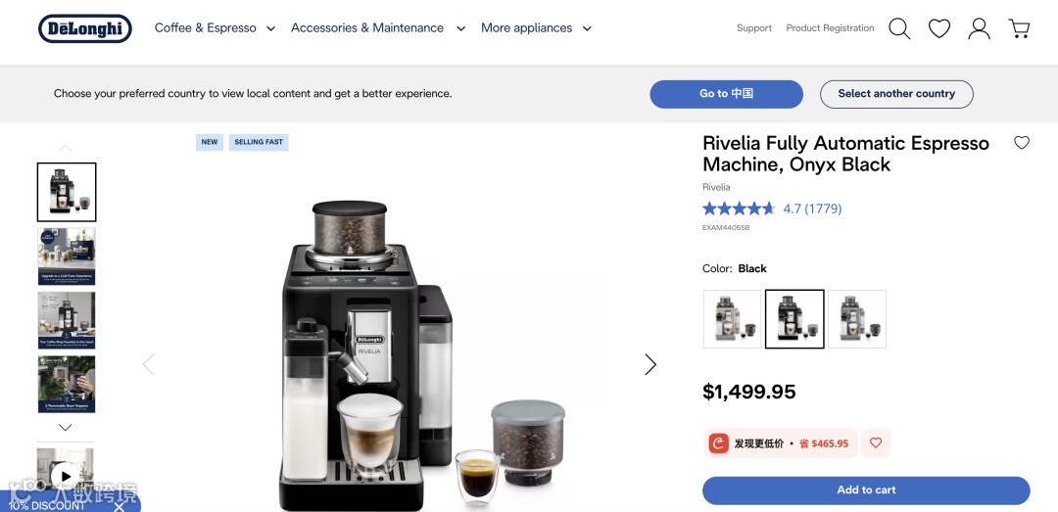Click the heart beside the lower price badge
Viewport: 1058px width, 512px height.
click(876, 443)
